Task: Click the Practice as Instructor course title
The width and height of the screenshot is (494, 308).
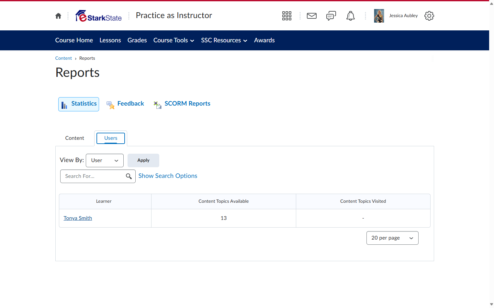Action: coord(174,15)
